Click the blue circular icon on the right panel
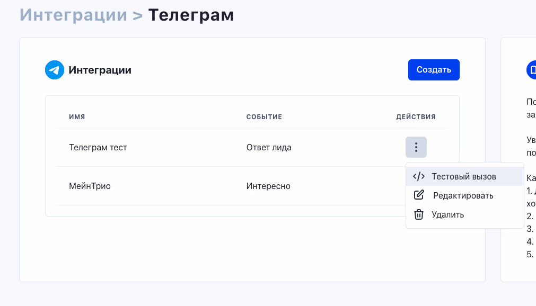This screenshot has height=306, width=536. (x=532, y=69)
